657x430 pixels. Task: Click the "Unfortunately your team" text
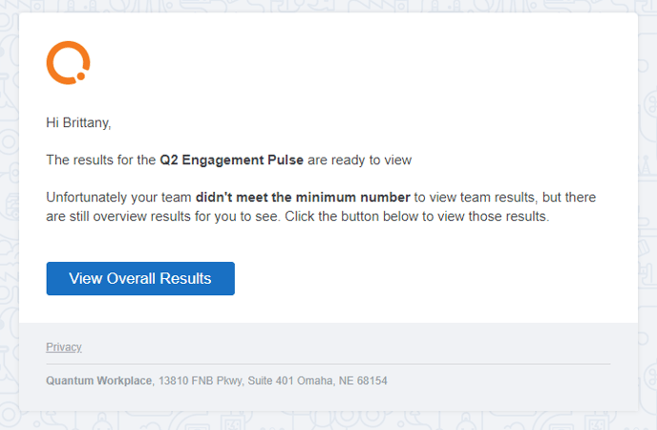pos(119,197)
